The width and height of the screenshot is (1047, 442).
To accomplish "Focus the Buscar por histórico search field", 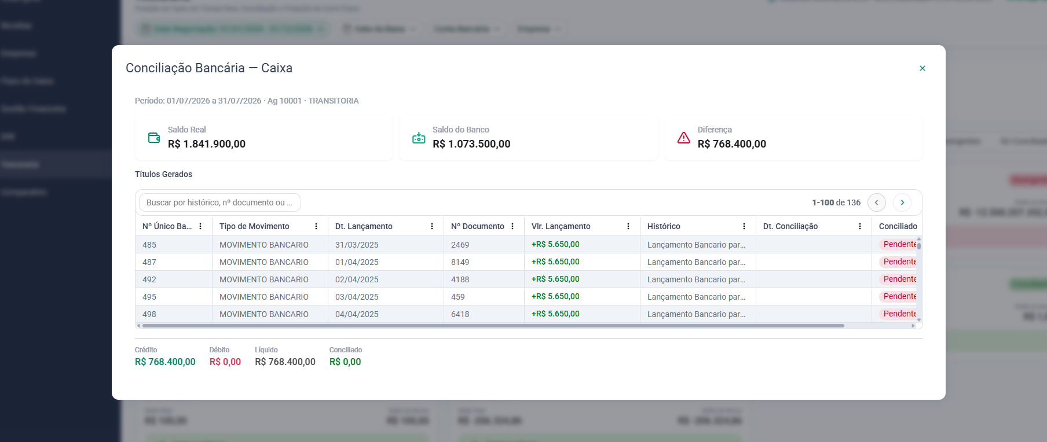I will coord(220,202).
